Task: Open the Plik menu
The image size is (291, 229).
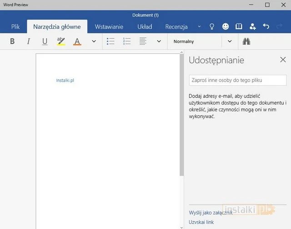Action: pos(15,26)
